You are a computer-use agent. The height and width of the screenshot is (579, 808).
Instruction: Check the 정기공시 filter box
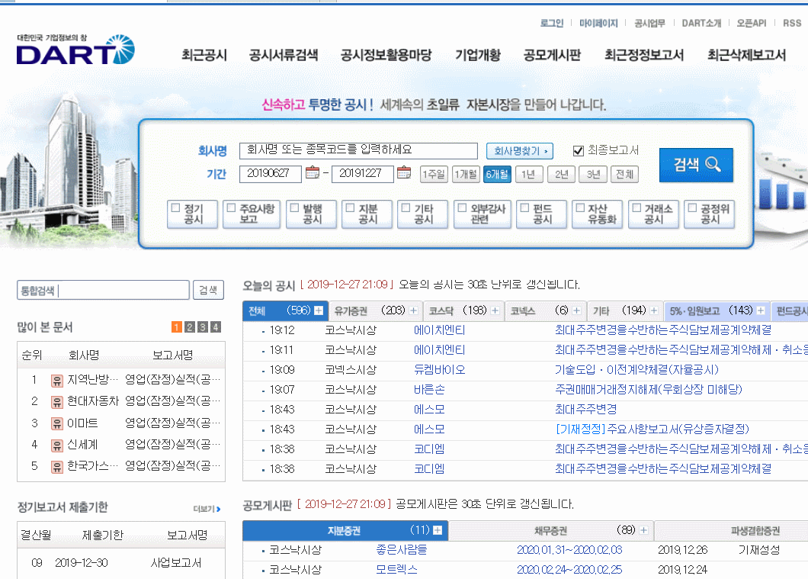click(176, 207)
